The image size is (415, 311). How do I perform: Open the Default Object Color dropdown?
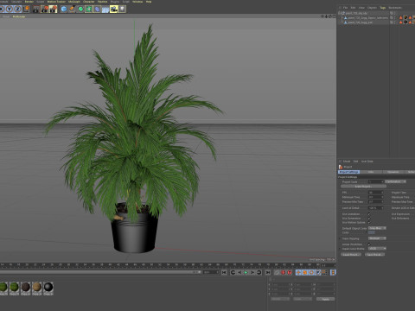pyautogui.click(x=377, y=228)
